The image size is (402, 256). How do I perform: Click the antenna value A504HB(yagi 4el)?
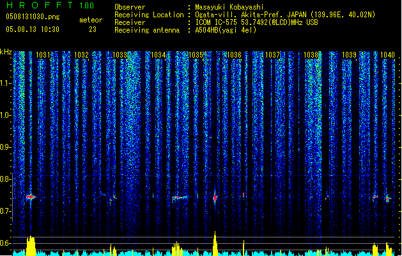[x=226, y=30]
